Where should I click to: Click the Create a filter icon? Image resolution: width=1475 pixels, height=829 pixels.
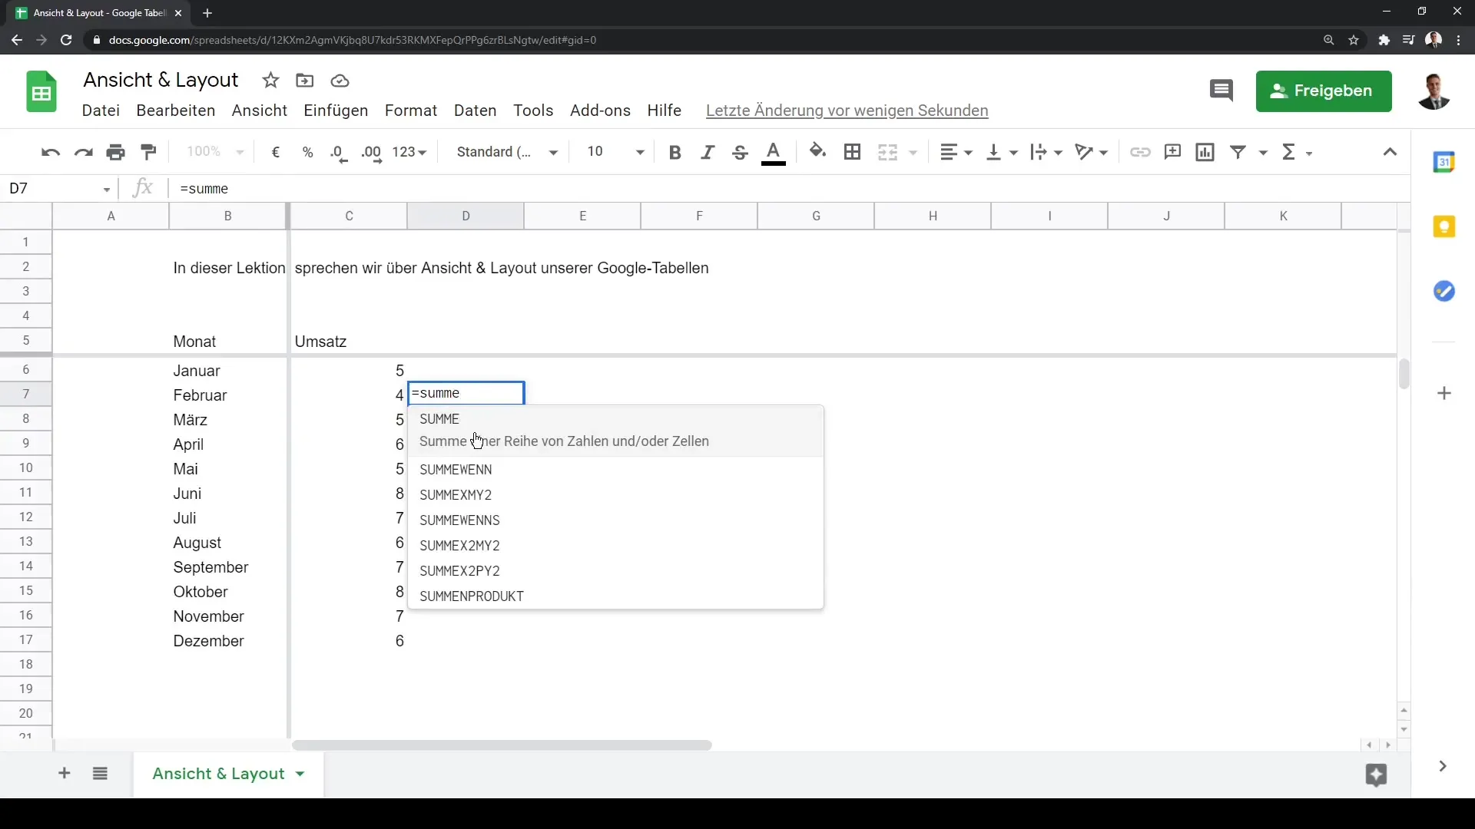coord(1238,152)
